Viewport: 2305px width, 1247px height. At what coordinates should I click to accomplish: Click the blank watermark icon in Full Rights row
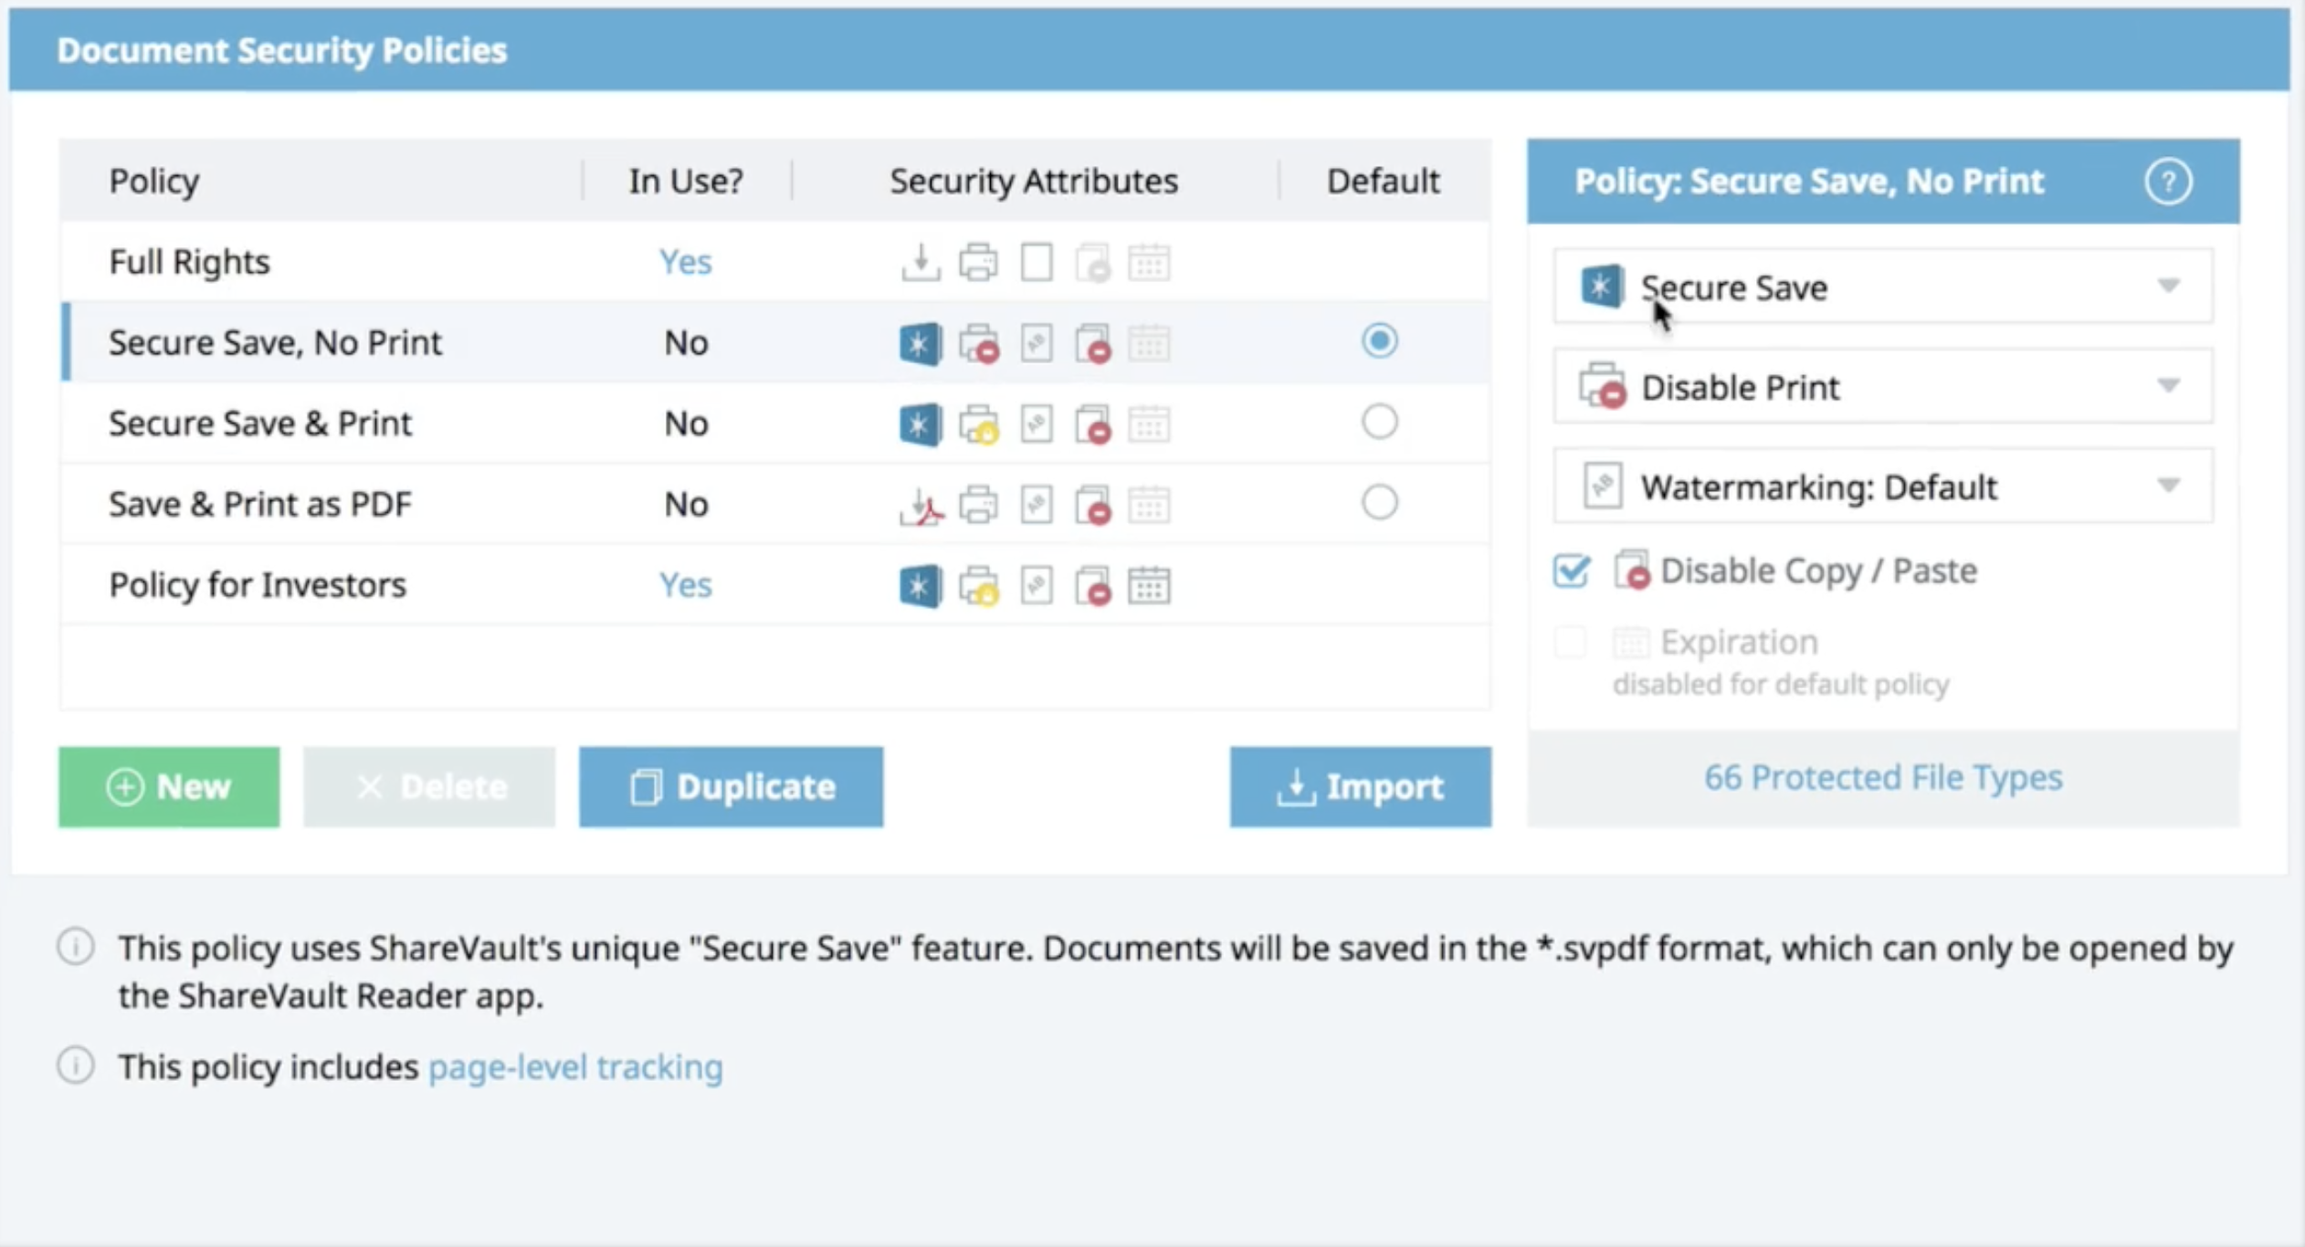click(x=1037, y=262)
